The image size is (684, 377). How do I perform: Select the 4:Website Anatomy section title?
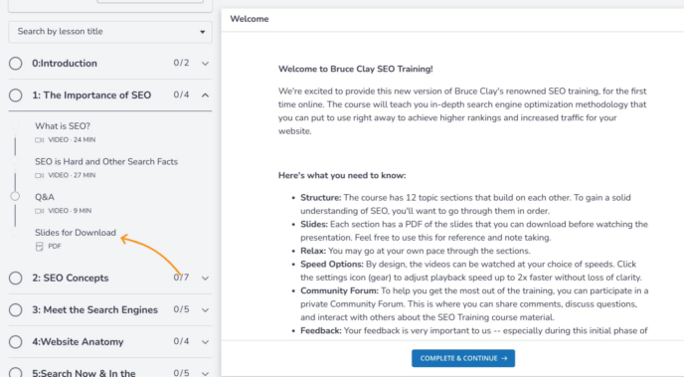tap(78, 341)
